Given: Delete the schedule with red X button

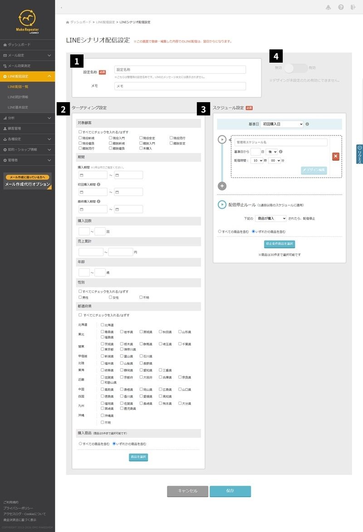Looking at the screenshot, I should click(335, 157).
